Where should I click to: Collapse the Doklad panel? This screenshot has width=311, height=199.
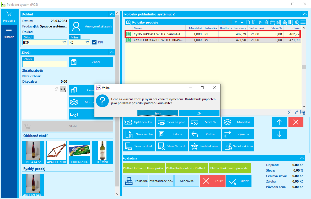[x=112, y=14]
